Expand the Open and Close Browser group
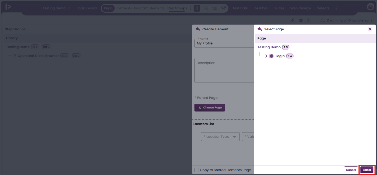The height and width of the screenshot is (175, 377). tap(15, 56)
